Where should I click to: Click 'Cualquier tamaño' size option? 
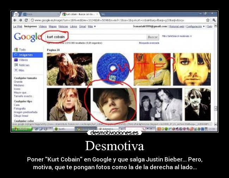click(25, 78)
